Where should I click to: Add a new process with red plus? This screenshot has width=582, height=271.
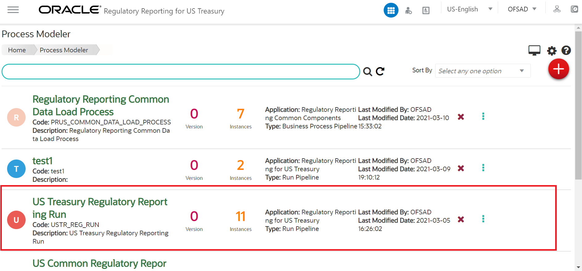pyautogui.click(x=559, y=69)
